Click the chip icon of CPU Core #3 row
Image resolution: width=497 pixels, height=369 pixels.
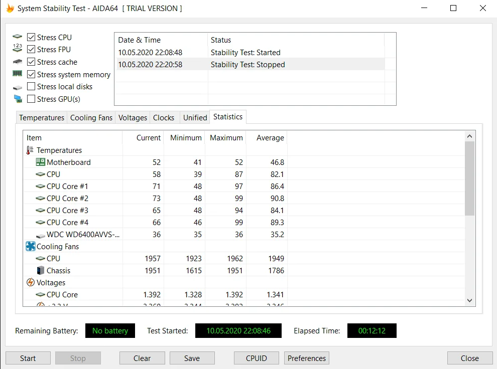[x=40, y=211]
